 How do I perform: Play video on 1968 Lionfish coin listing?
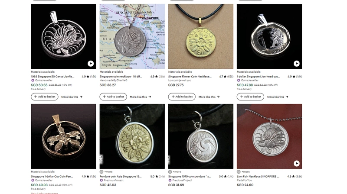point(91,64)
